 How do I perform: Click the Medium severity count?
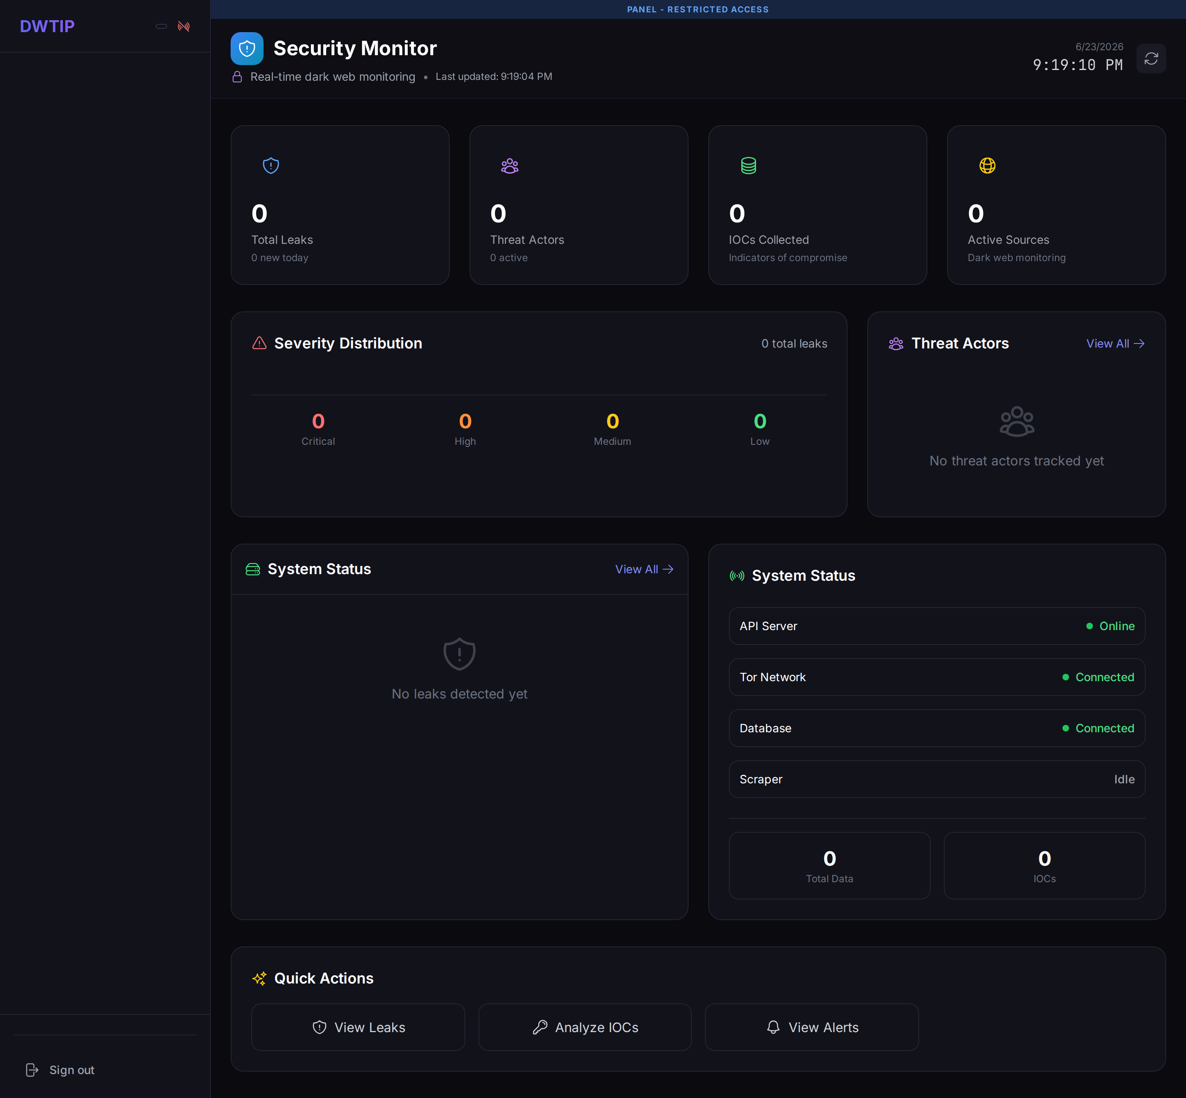point(613,422)
